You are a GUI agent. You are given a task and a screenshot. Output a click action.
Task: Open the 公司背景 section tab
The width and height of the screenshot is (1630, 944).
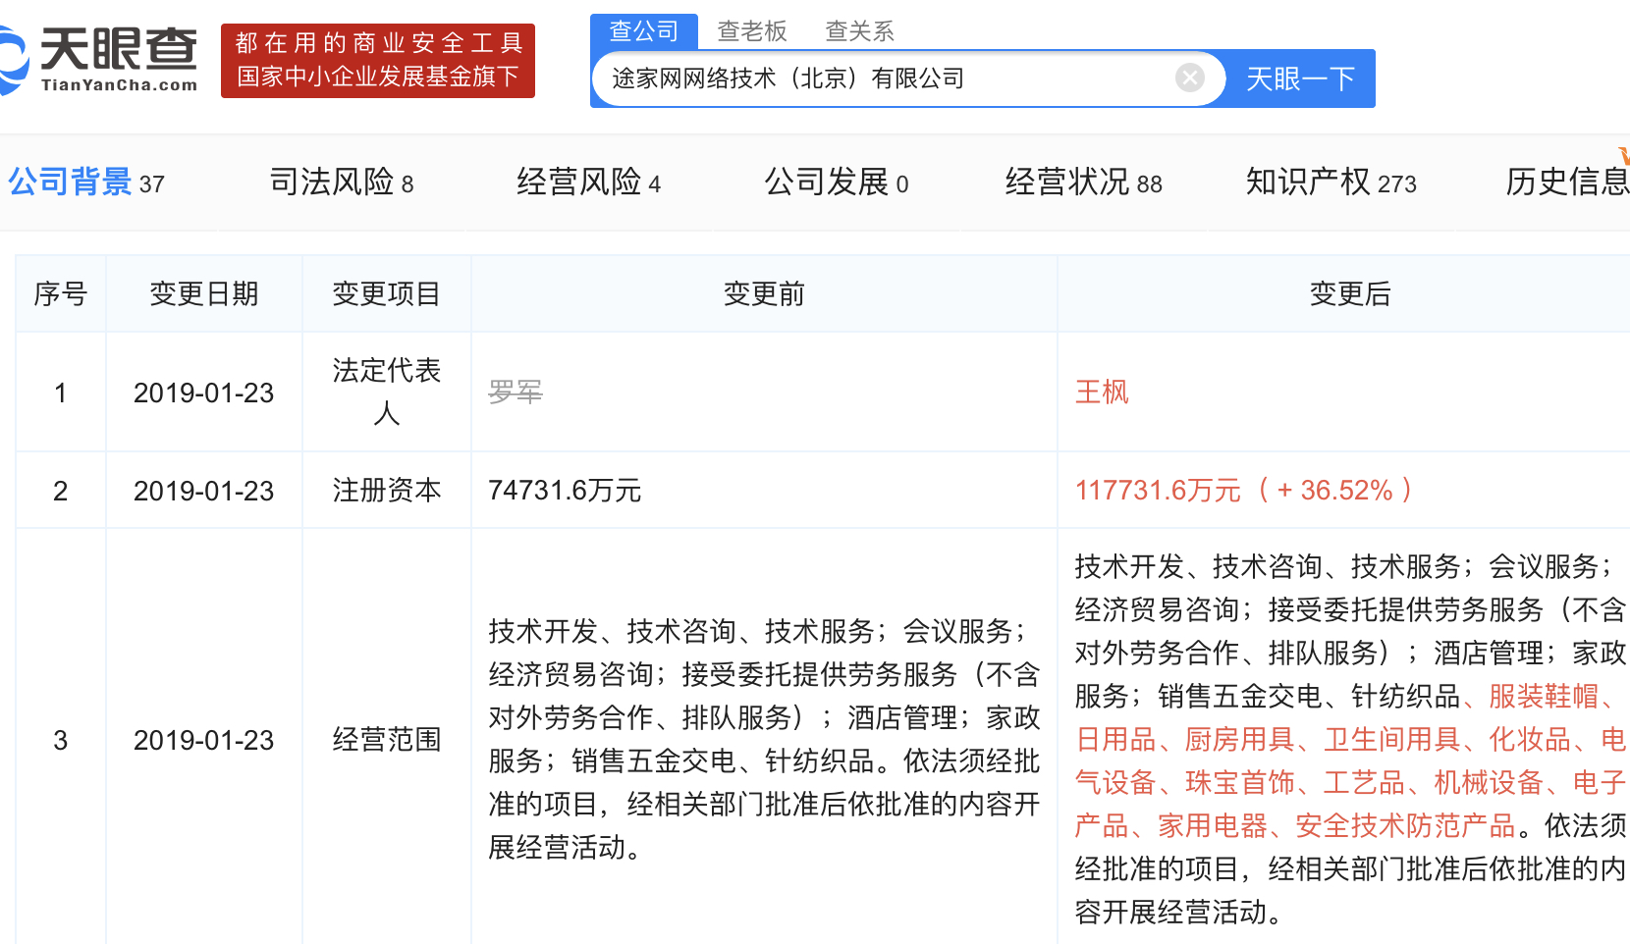click(x=86, y=183)
